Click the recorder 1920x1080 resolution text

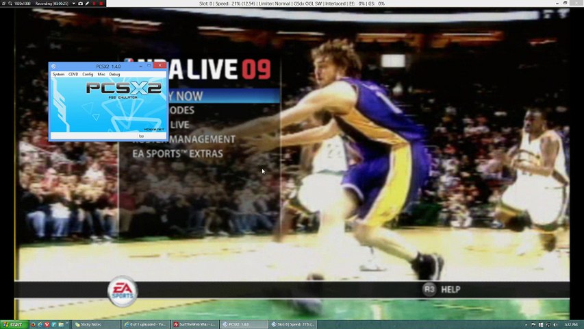[x=23, y=3]
